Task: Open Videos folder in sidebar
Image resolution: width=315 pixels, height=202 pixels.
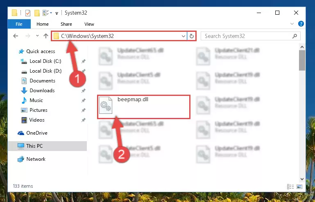Action: click(37, 120)
